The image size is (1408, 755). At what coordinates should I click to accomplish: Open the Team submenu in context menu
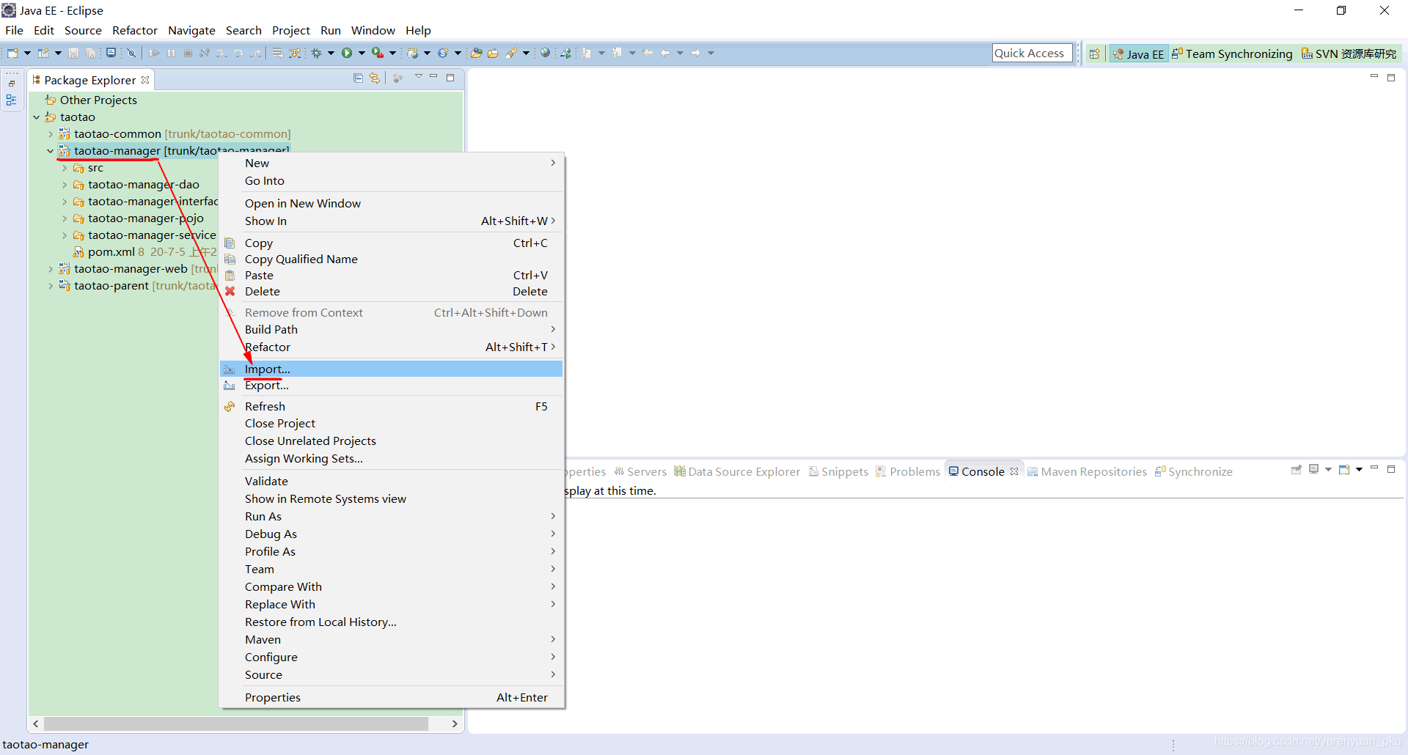click(x=392, y=569)
